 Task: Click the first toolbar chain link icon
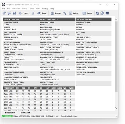[x=4, y=13]
